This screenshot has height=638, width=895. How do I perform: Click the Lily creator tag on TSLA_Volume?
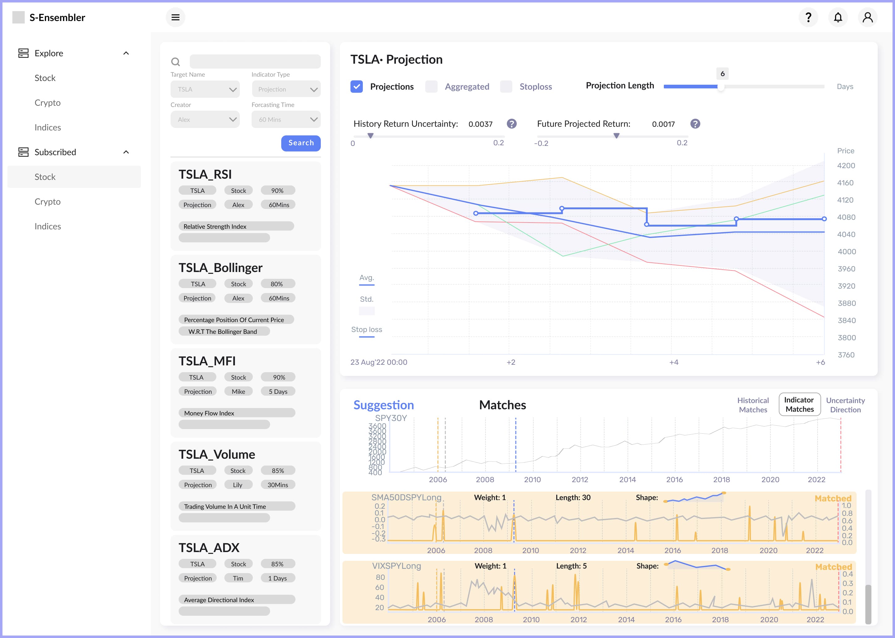click(x=238, y=485)
